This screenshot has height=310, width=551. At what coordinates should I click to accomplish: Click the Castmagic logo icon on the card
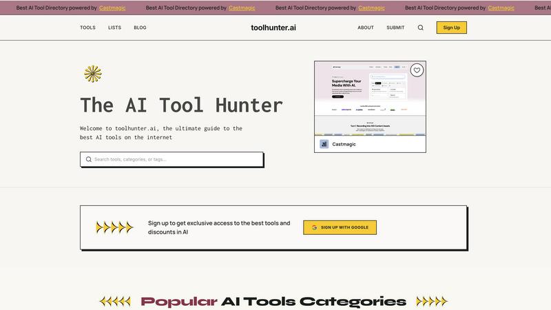[324, 144]
